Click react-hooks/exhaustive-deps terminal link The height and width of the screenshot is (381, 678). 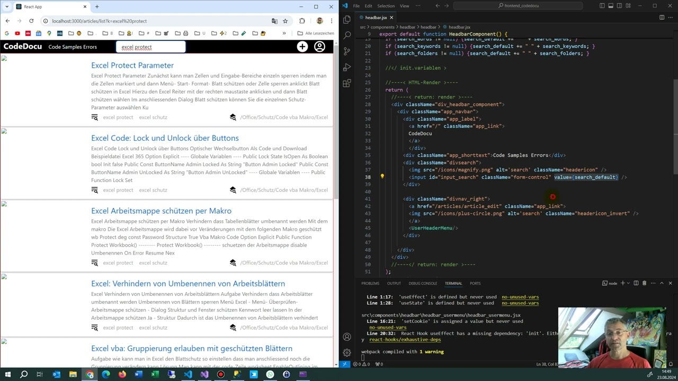tap(405, 340)
